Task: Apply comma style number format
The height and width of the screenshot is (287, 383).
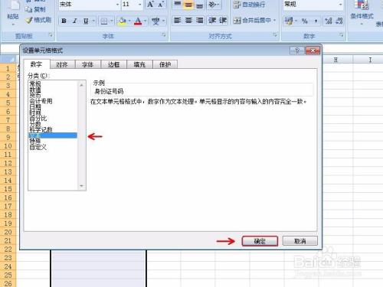Action: [x=316, y=21]
